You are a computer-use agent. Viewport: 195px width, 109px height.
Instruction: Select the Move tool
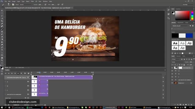coord(2,11)
